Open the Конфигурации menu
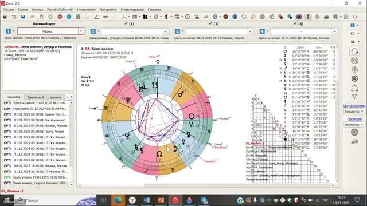Viewport: 367px width, 206px height. point(132,10)
